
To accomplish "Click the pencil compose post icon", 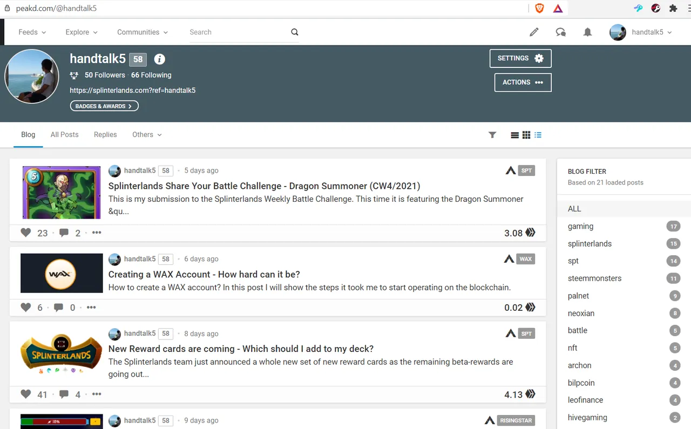I will click(534, 32).
